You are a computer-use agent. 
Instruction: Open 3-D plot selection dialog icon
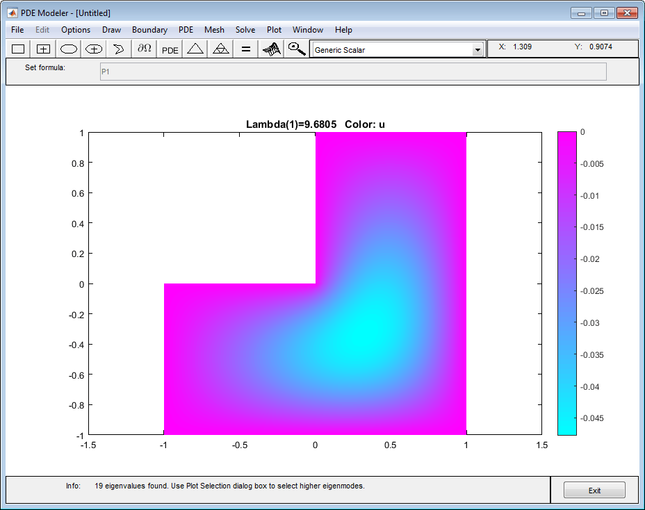(271, 49)
